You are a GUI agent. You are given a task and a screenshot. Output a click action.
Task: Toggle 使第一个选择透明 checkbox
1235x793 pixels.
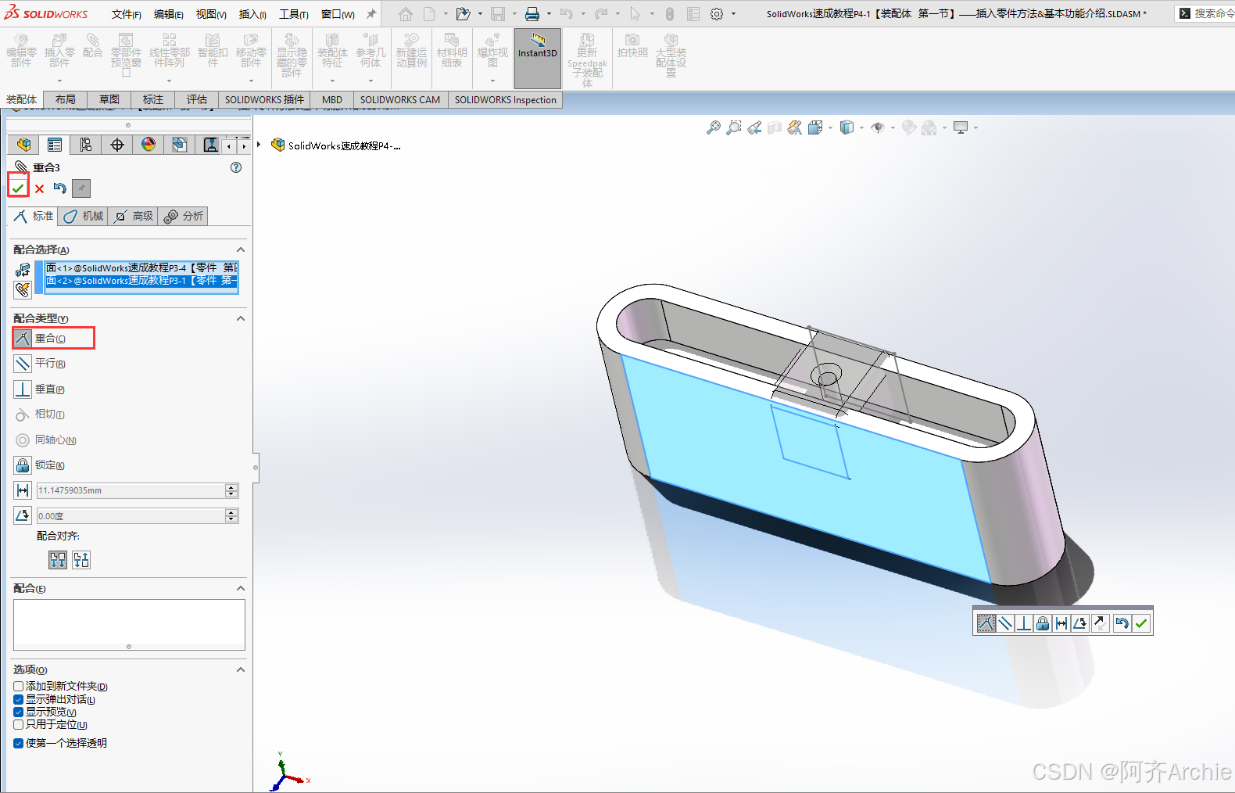click(18, 743)
